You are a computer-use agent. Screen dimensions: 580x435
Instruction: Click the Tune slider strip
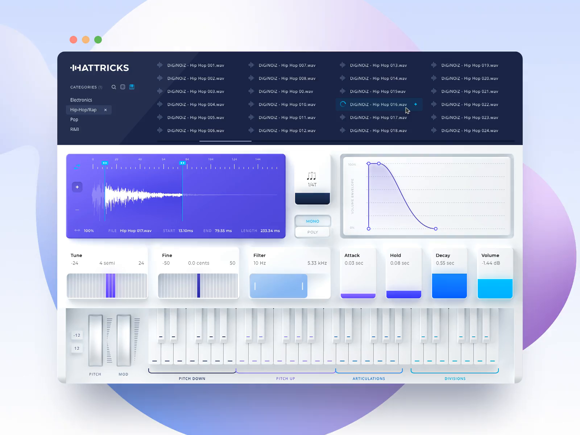tap(107, 286)
